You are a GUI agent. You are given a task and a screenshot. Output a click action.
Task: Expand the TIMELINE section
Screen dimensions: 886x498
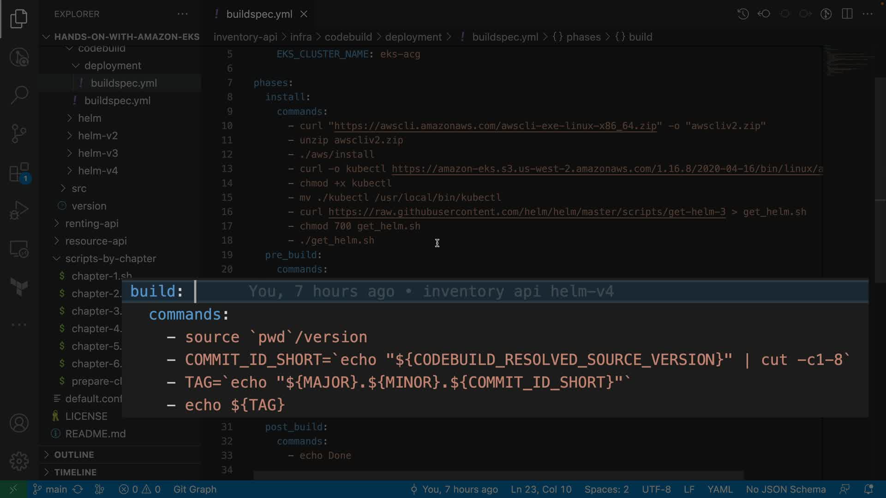point(75,472)
